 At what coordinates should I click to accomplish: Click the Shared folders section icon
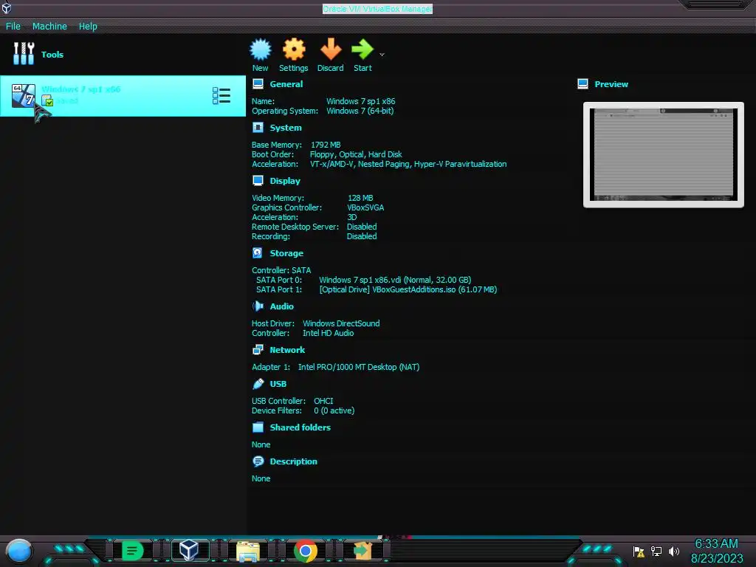click(258, 427)
